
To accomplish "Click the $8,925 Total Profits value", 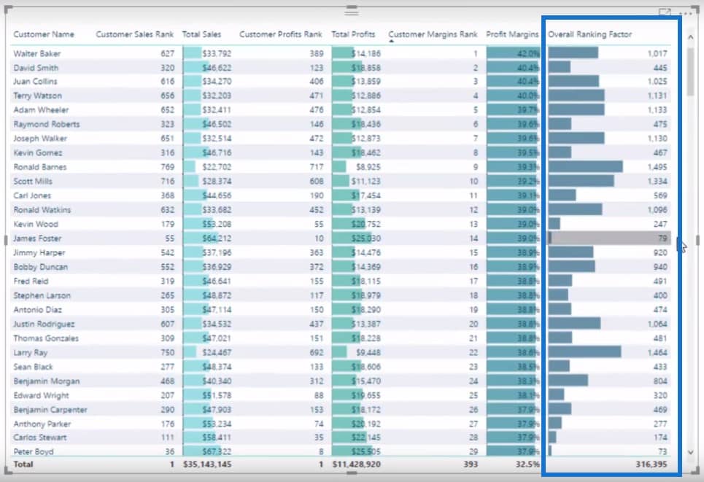I will 368,167.
